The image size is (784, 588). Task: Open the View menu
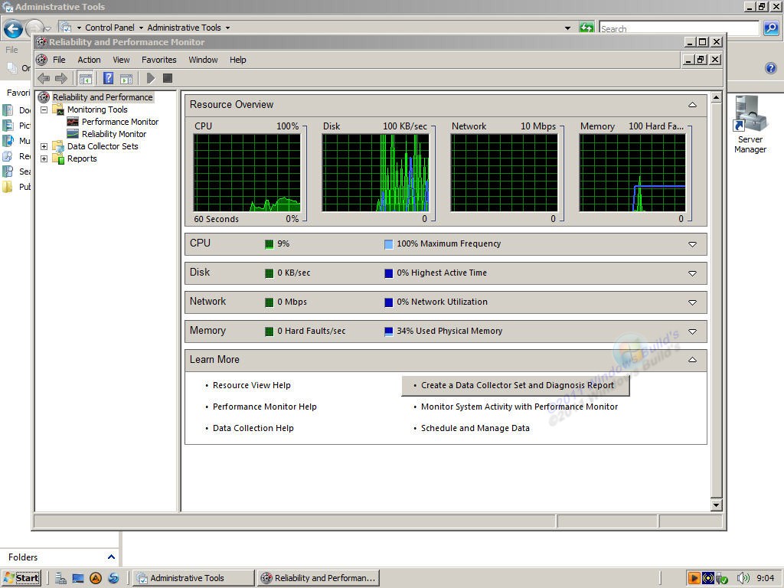point(121,60)
